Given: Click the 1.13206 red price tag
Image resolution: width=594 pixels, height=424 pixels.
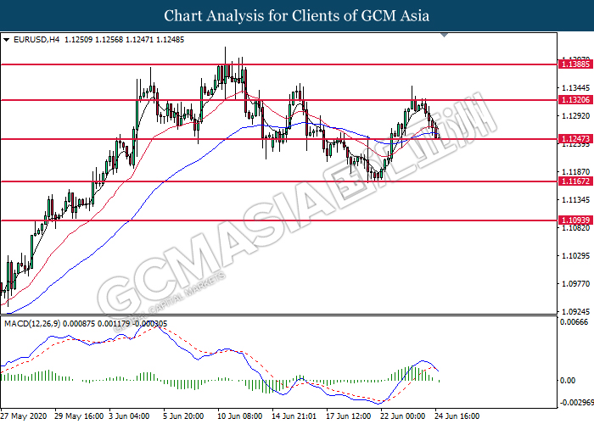Looking at the screenshot, I should coord(574,99).
